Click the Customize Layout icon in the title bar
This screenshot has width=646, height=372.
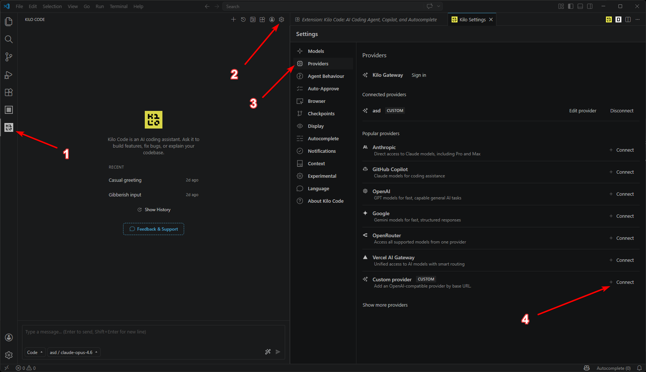[561, 6]
